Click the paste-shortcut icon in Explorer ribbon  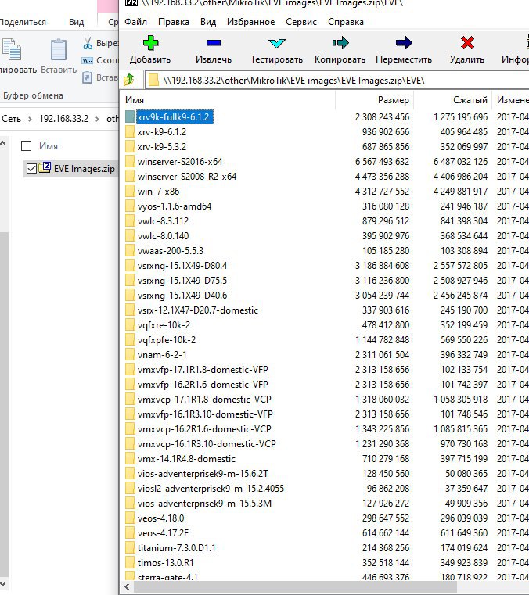coord(88,77)
